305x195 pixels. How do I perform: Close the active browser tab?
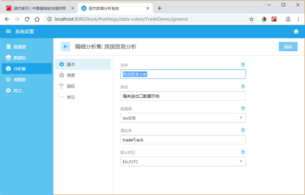coord(147,8)
